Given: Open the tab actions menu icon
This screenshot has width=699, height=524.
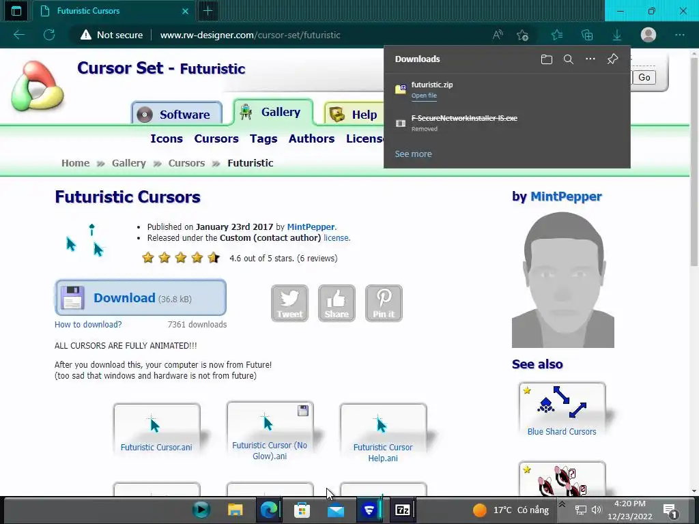Looking at the screenshot, I should tap(16, 11).
